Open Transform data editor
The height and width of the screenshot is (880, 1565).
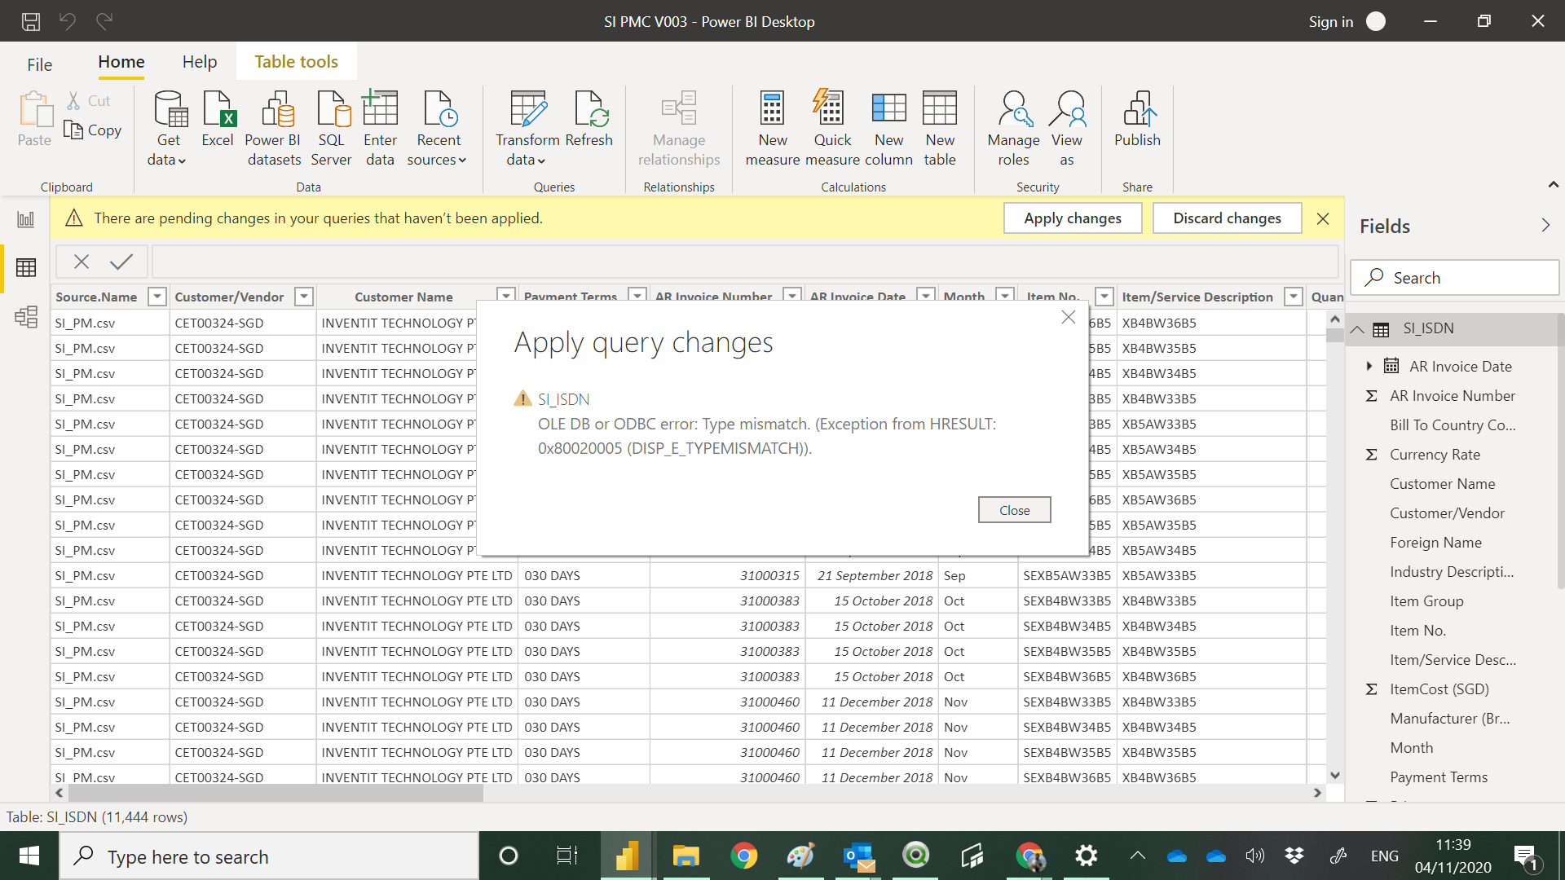click(x=527, y=129)
